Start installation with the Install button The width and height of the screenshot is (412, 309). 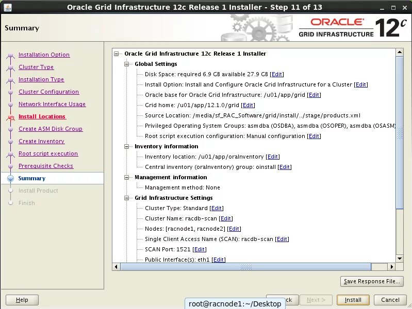tap(353, 300)
